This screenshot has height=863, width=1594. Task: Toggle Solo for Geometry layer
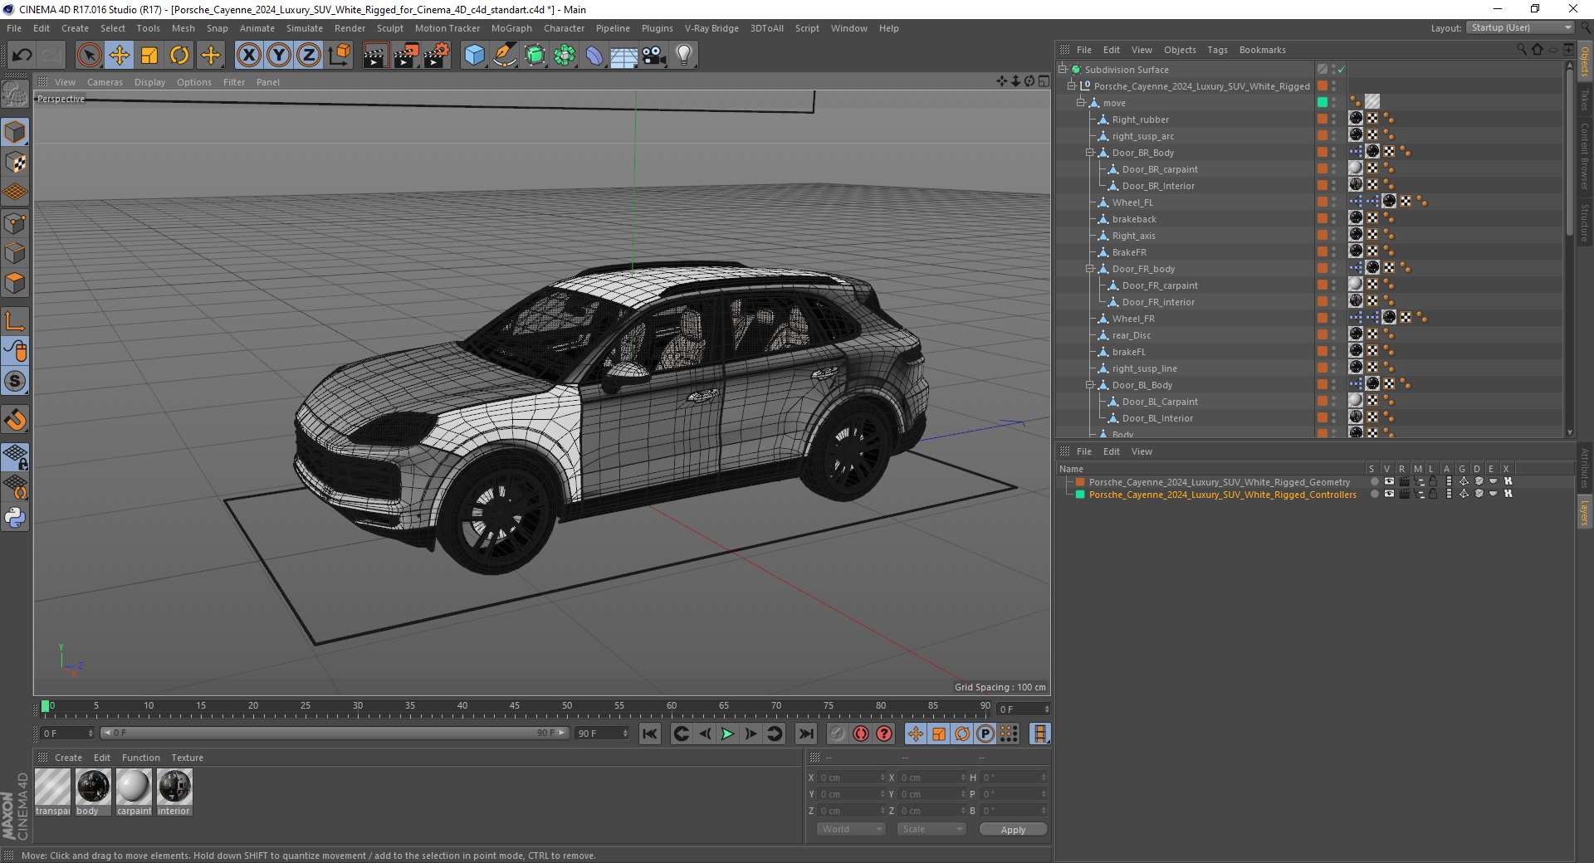coord(1373,481)
